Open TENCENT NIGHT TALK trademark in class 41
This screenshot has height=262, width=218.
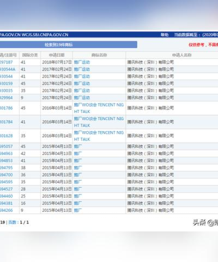pyautogui.click(x=99, y=122)
